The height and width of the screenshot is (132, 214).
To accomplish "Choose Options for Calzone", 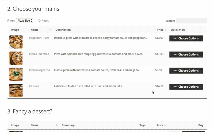I will 186,87.
